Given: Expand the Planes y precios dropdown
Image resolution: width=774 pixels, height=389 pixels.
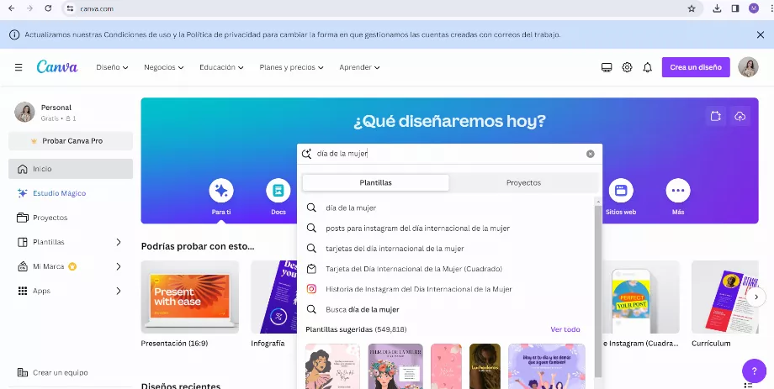Looking at the screenshot, I should coord(292,67).
